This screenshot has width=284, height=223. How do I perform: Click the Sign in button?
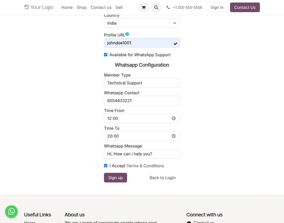click(217, 8)
